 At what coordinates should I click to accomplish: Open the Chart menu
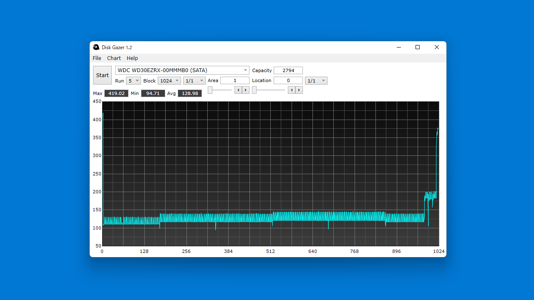coord(114,58)
